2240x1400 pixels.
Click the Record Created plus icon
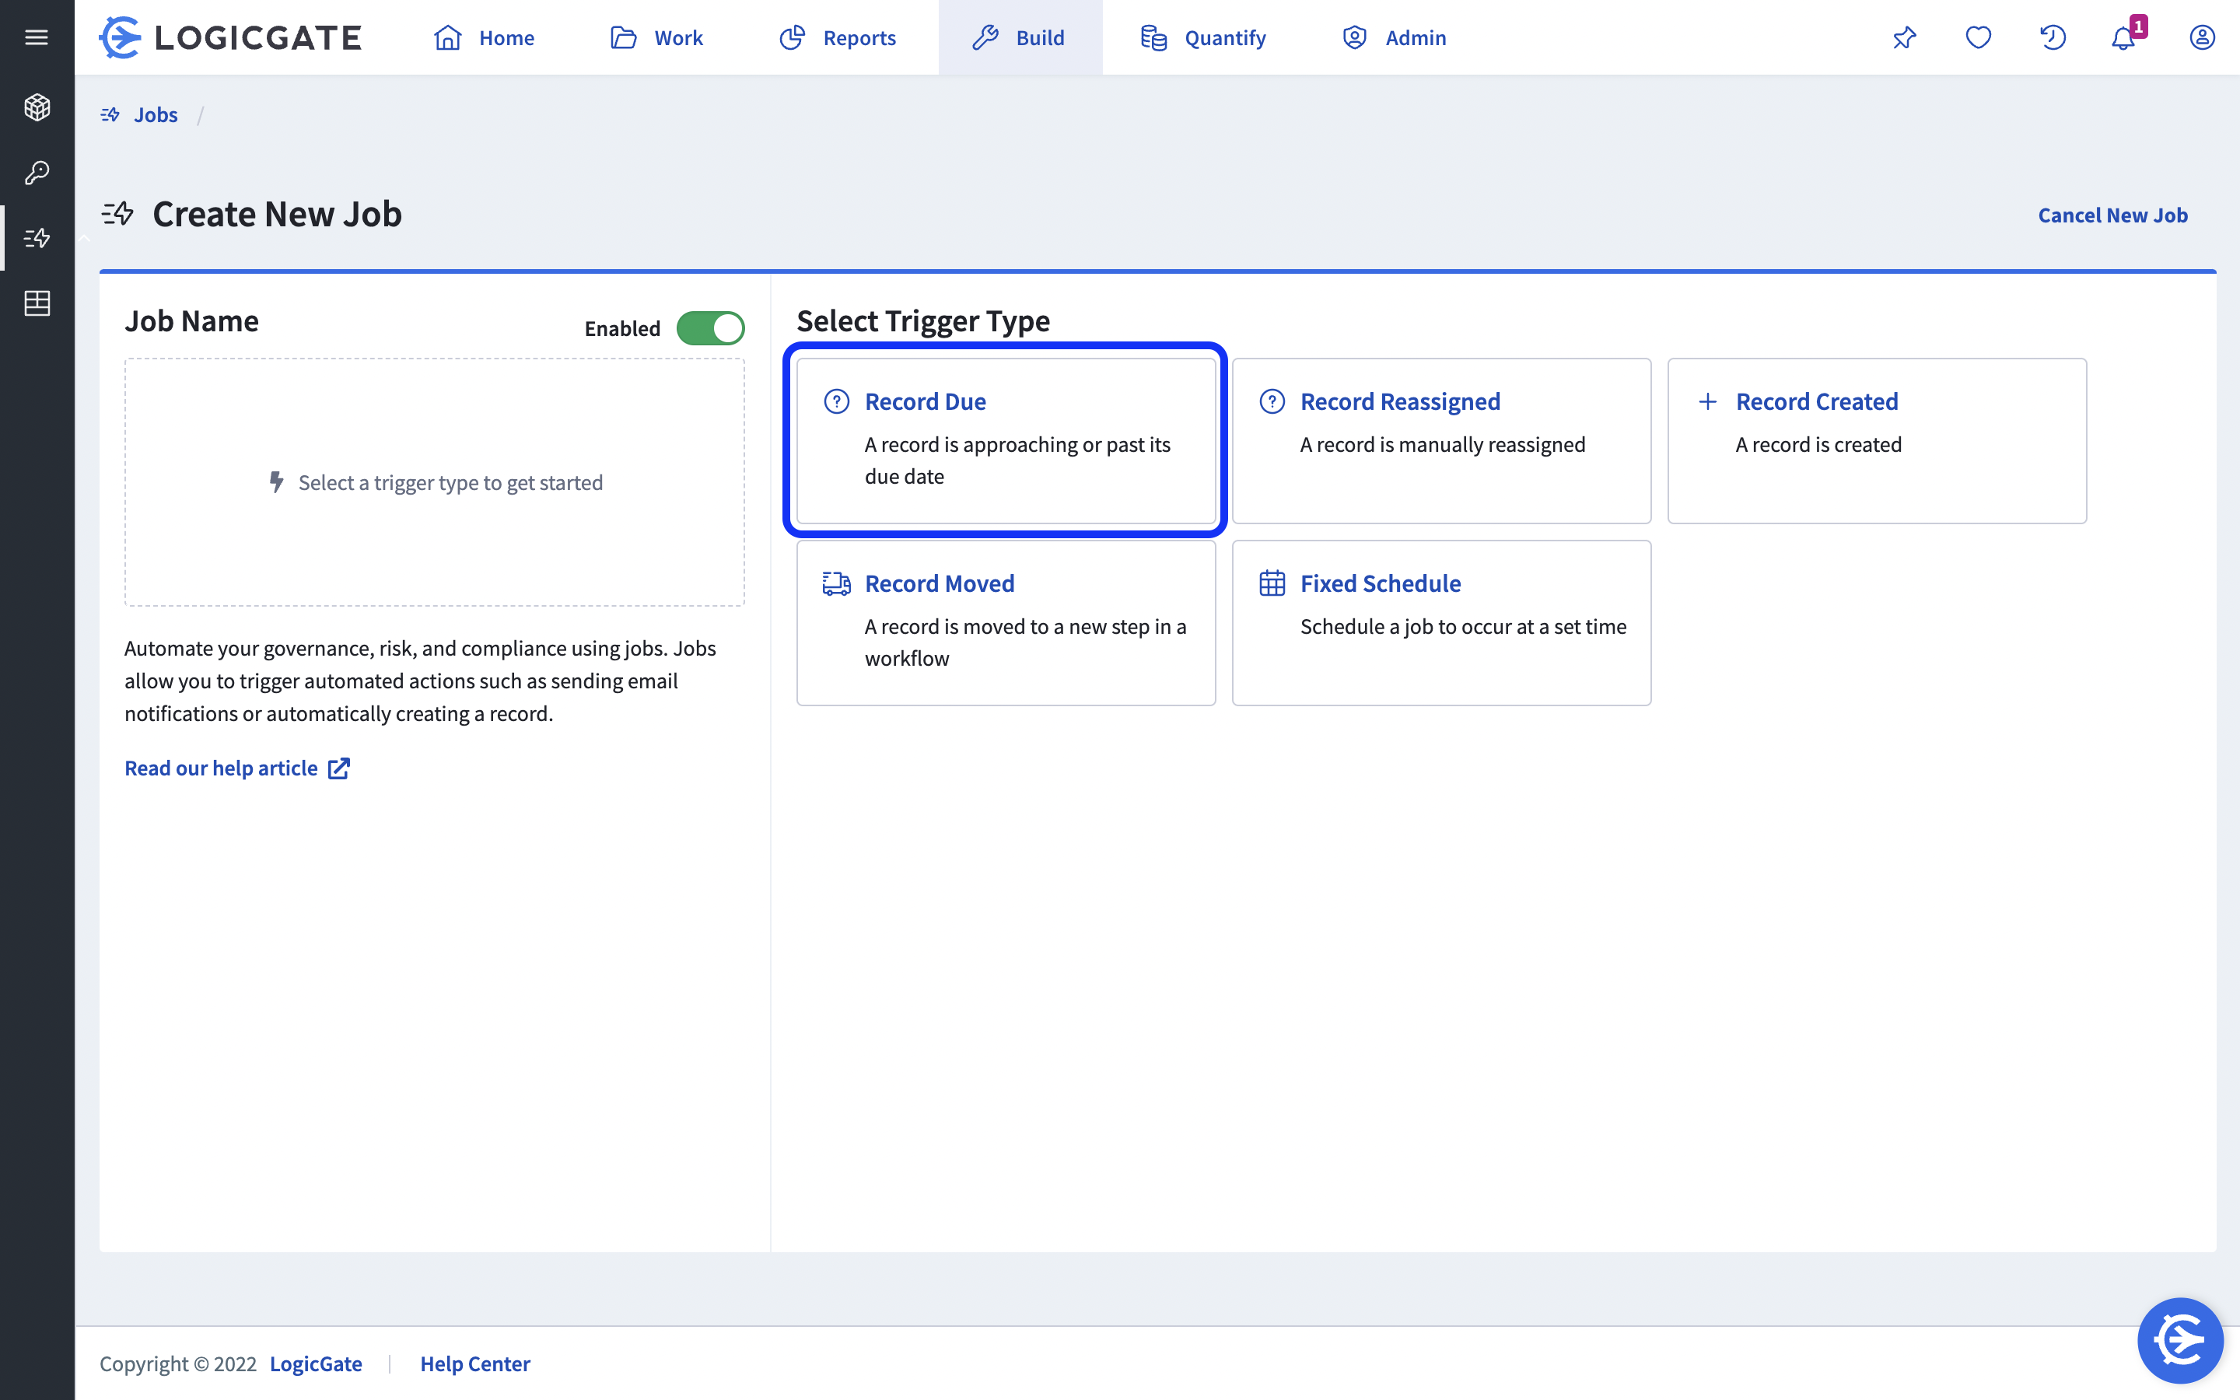pyautogui.click(x=1708, y=401)
